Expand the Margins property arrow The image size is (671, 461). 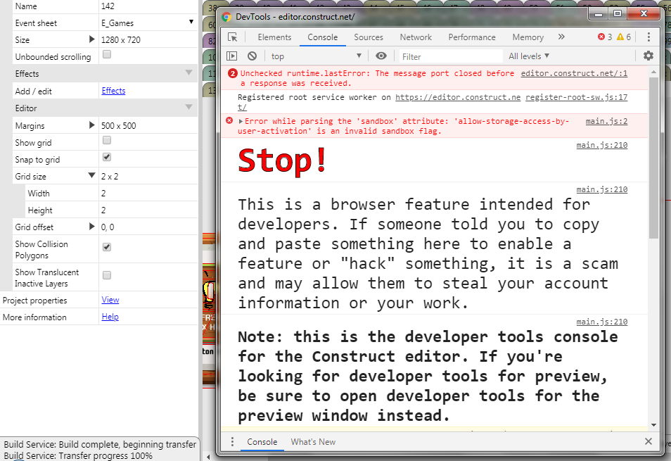click(x=91, y=125)
